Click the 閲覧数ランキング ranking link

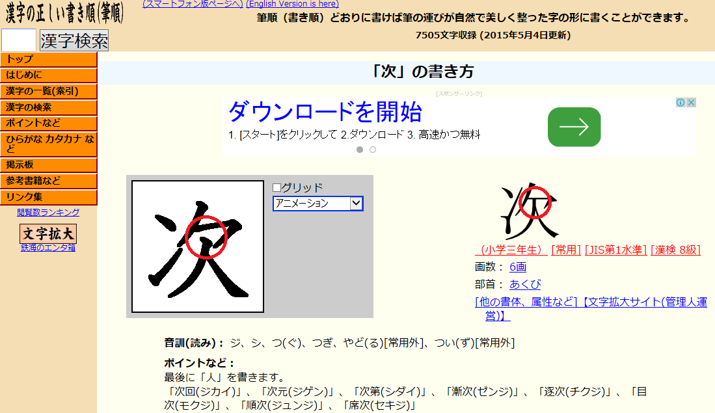(48, 212)
